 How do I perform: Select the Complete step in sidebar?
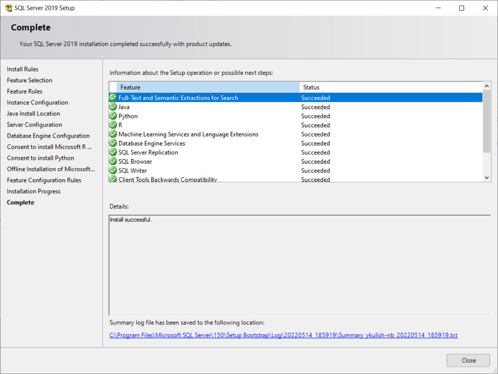[21, 202]
